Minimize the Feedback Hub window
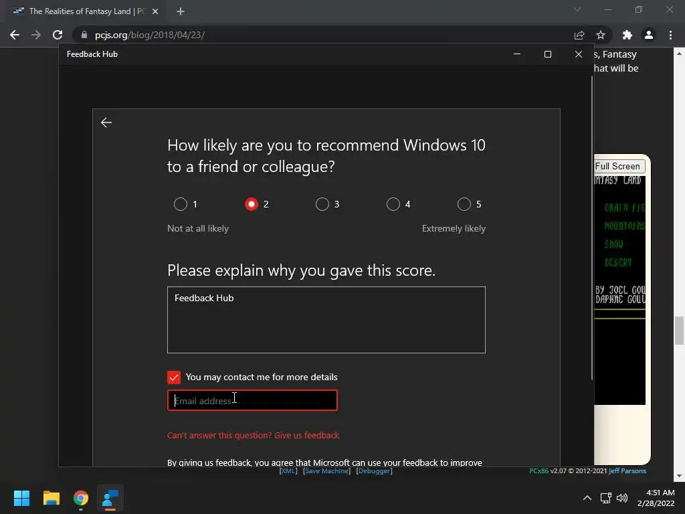The height and width of the screenshot is (514, 685). pos(517,54)
